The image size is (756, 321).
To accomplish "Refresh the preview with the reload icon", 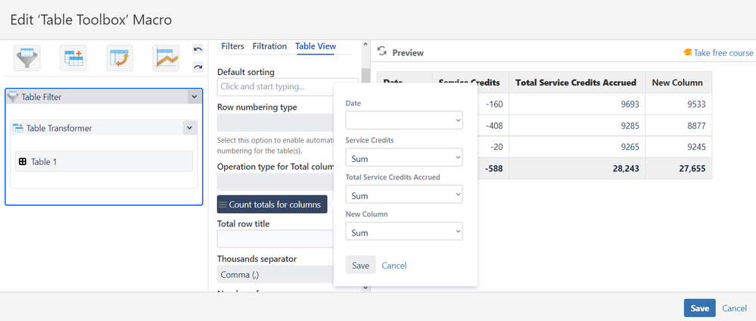I will coord(382,52).
